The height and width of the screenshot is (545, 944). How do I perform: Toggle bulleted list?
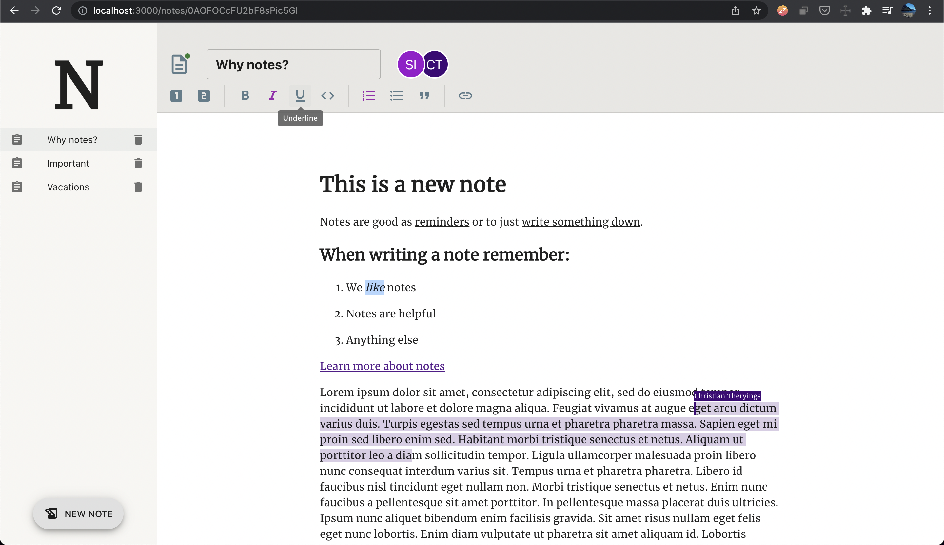point(396,96)
